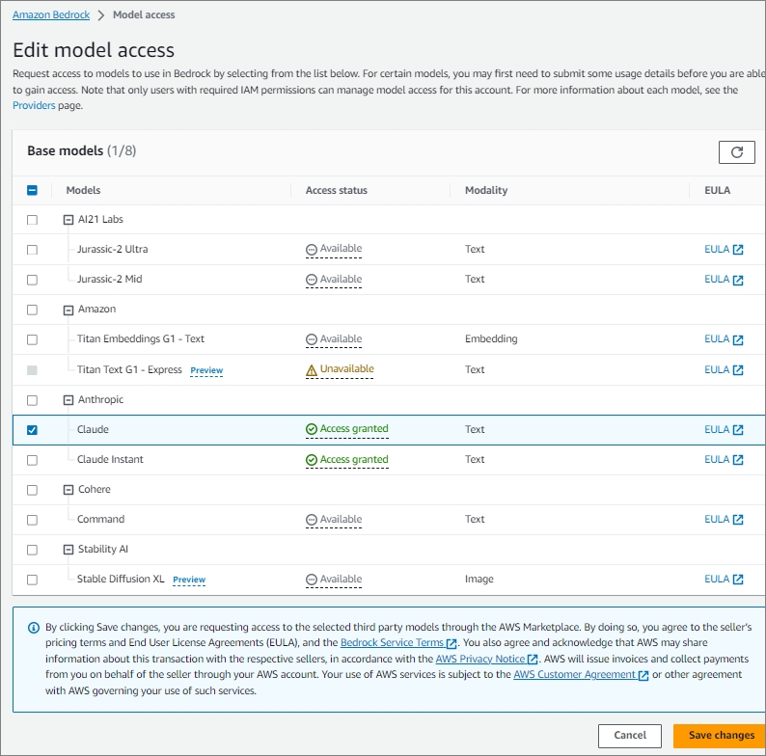
Task: Check the Claude Instant checkbox
Action: pyautogui.click(x=32, y=460)
